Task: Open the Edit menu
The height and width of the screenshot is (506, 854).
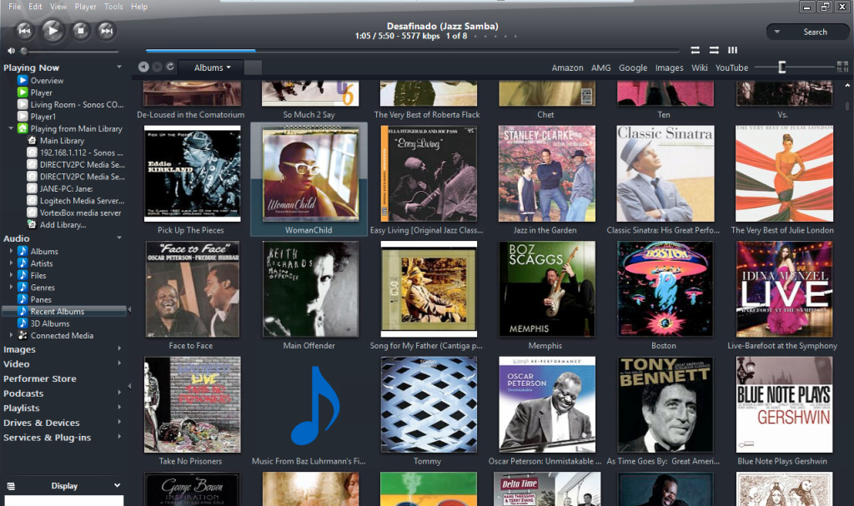Action: coord(35,7)
